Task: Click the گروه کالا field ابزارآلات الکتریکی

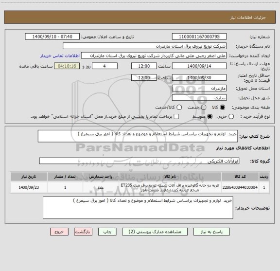Action: pyautogui.click(x=139, y=161)
